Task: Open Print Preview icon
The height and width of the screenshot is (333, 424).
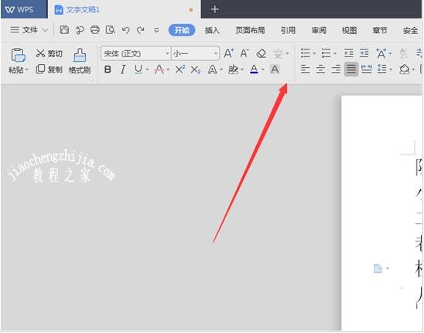Action: (x=110, y=29)
